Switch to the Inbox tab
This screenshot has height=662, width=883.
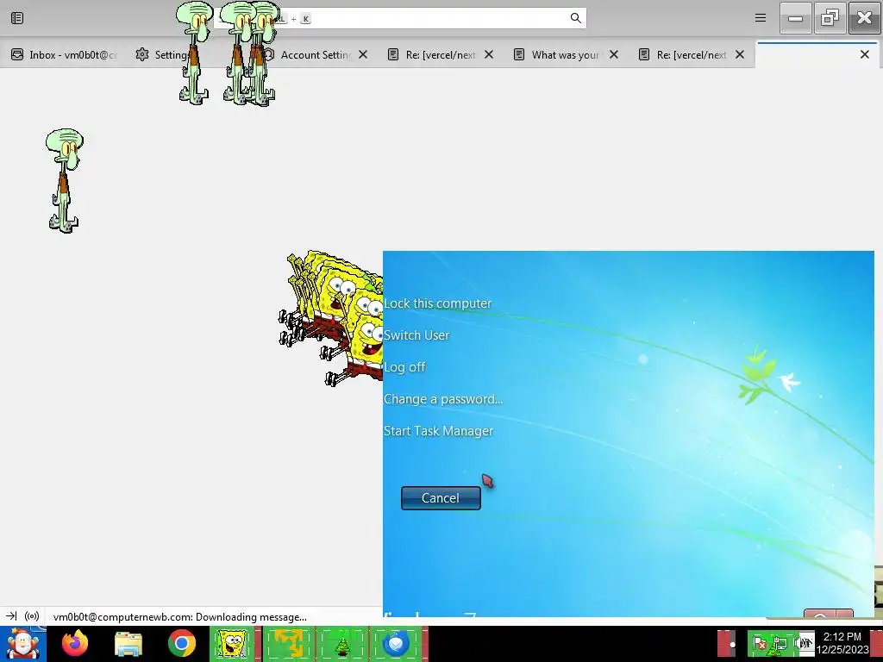[64, 54]
